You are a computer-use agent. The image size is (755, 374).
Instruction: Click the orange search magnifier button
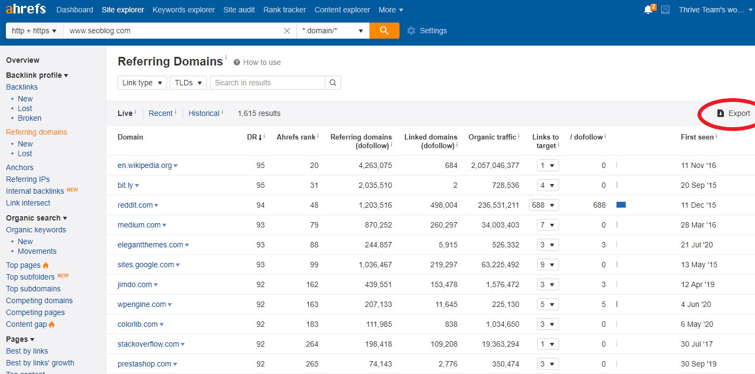(x=384, y=31)
